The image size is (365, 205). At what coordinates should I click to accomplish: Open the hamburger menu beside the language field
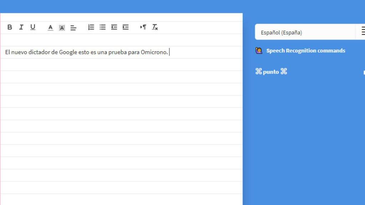click(x=363, y=31)
